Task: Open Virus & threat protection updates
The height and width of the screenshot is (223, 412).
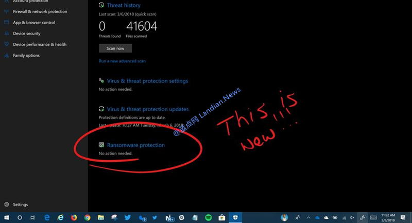Action: 148,109
